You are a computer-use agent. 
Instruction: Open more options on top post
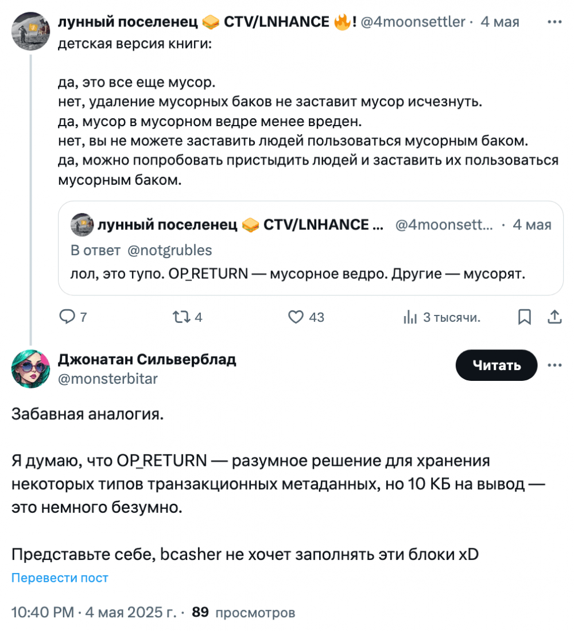point(554,22)
